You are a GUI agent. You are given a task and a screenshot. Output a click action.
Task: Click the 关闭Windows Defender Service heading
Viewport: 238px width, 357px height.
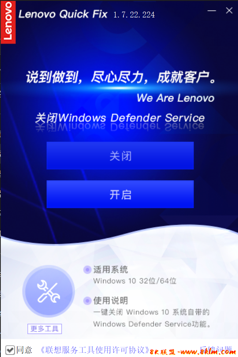pos(120,118)
